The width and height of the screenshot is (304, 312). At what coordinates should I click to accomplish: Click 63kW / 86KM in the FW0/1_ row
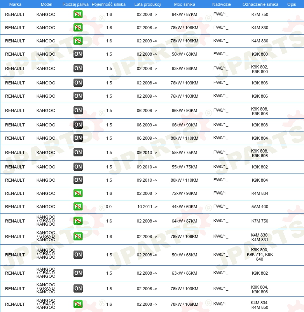pos(184,68)
